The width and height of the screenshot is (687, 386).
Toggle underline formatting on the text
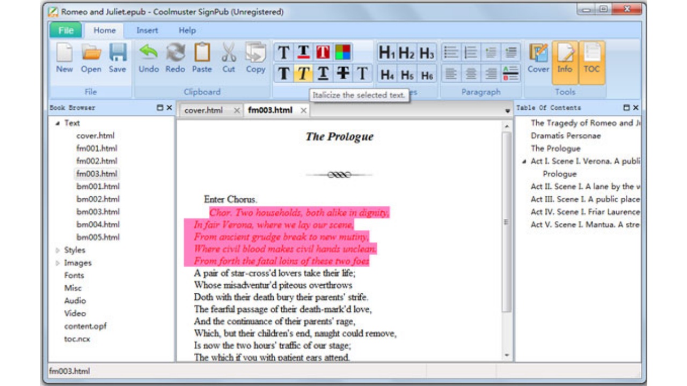point(323,73)
